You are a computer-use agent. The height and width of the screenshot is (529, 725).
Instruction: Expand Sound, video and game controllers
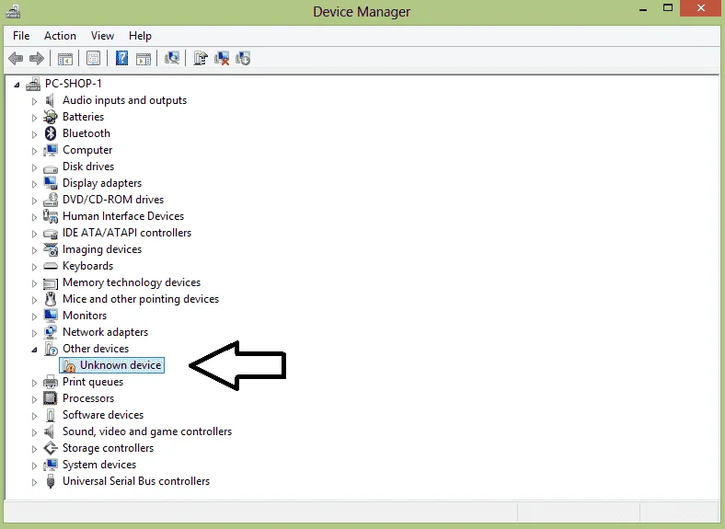click(34, 432)
